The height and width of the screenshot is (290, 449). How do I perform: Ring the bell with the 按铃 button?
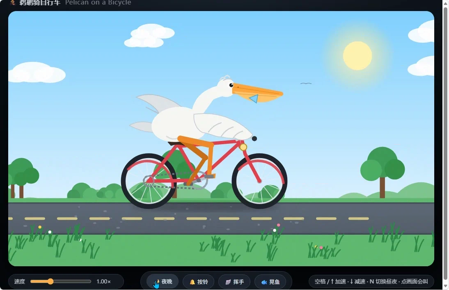(x=199, y=282)
